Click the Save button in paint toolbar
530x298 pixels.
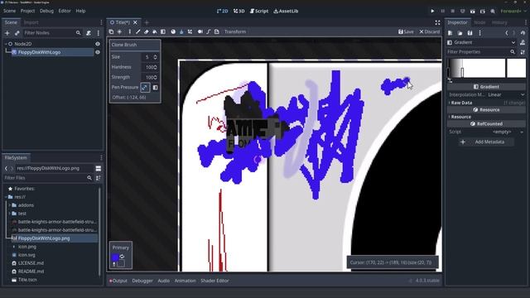[406, 31]
